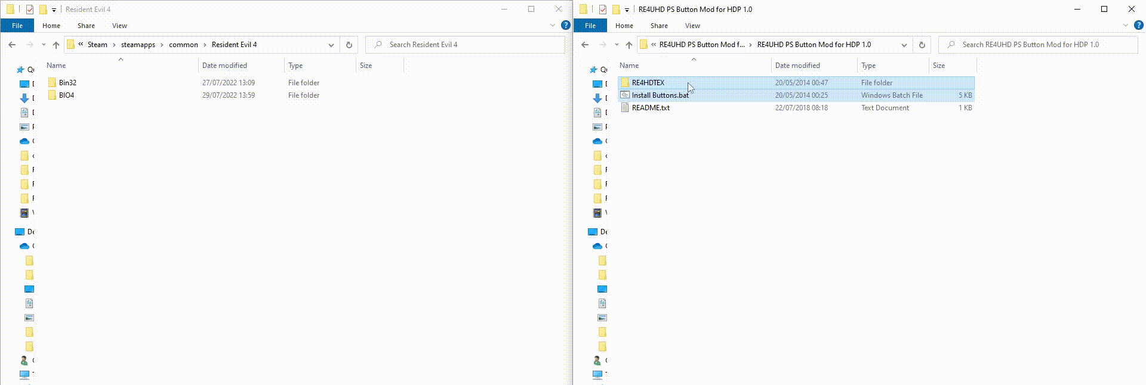Viewport: 1146px width, 385px height.
Task: Click Properties checkmark icon in RE4UHD window title bar
Action: [602, 10]
